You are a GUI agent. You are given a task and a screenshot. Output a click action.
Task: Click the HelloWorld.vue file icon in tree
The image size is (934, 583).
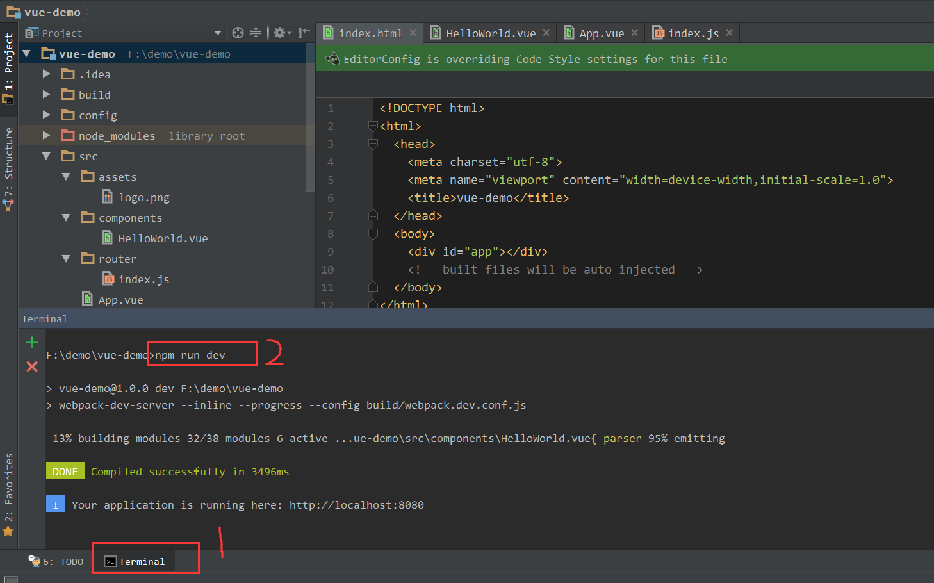tap(108, 238)
